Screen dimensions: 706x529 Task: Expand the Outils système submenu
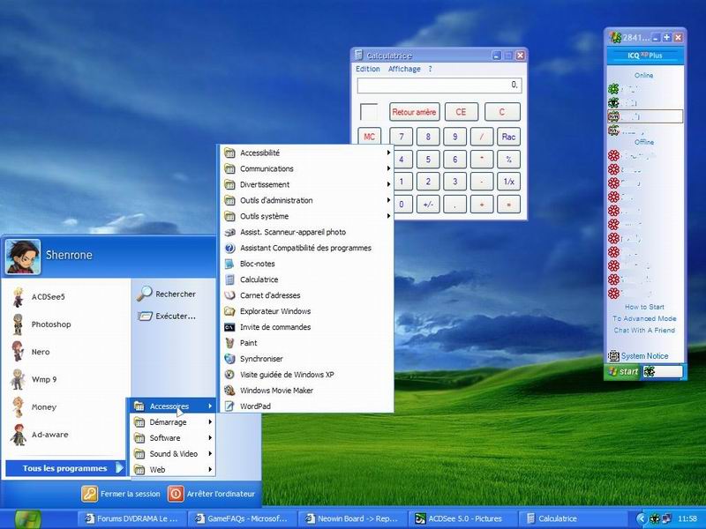[264, 216]
